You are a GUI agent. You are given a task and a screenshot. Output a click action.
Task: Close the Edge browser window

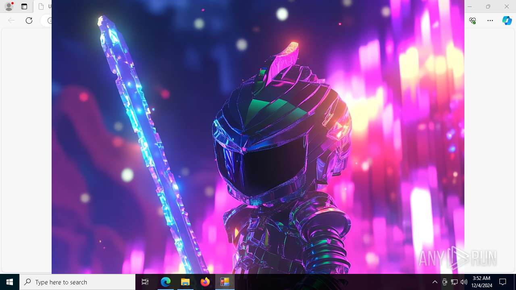(x=507, y=6)
